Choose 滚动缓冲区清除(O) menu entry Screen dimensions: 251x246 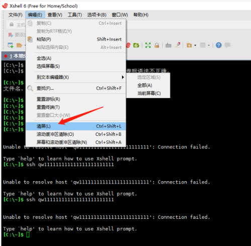point(76,134)
